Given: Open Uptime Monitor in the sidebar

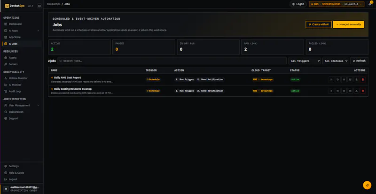Looking at the screenshot, I should point(22,78).
